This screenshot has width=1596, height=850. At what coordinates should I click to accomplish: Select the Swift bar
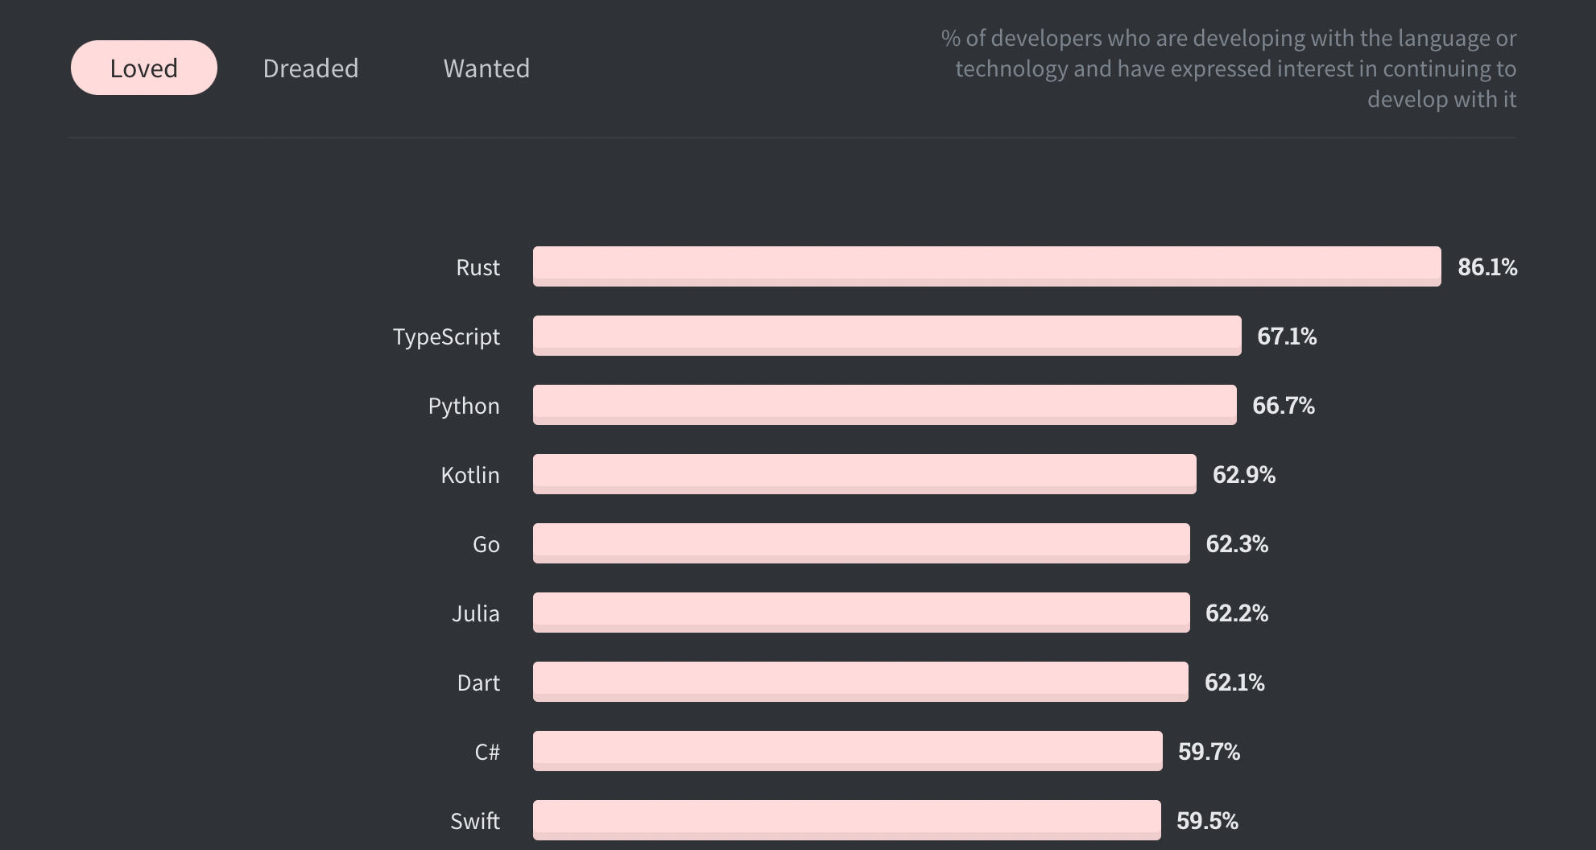coord(846,820)
